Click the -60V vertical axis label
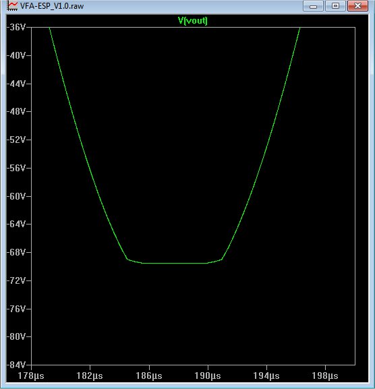 coord(16,196)
